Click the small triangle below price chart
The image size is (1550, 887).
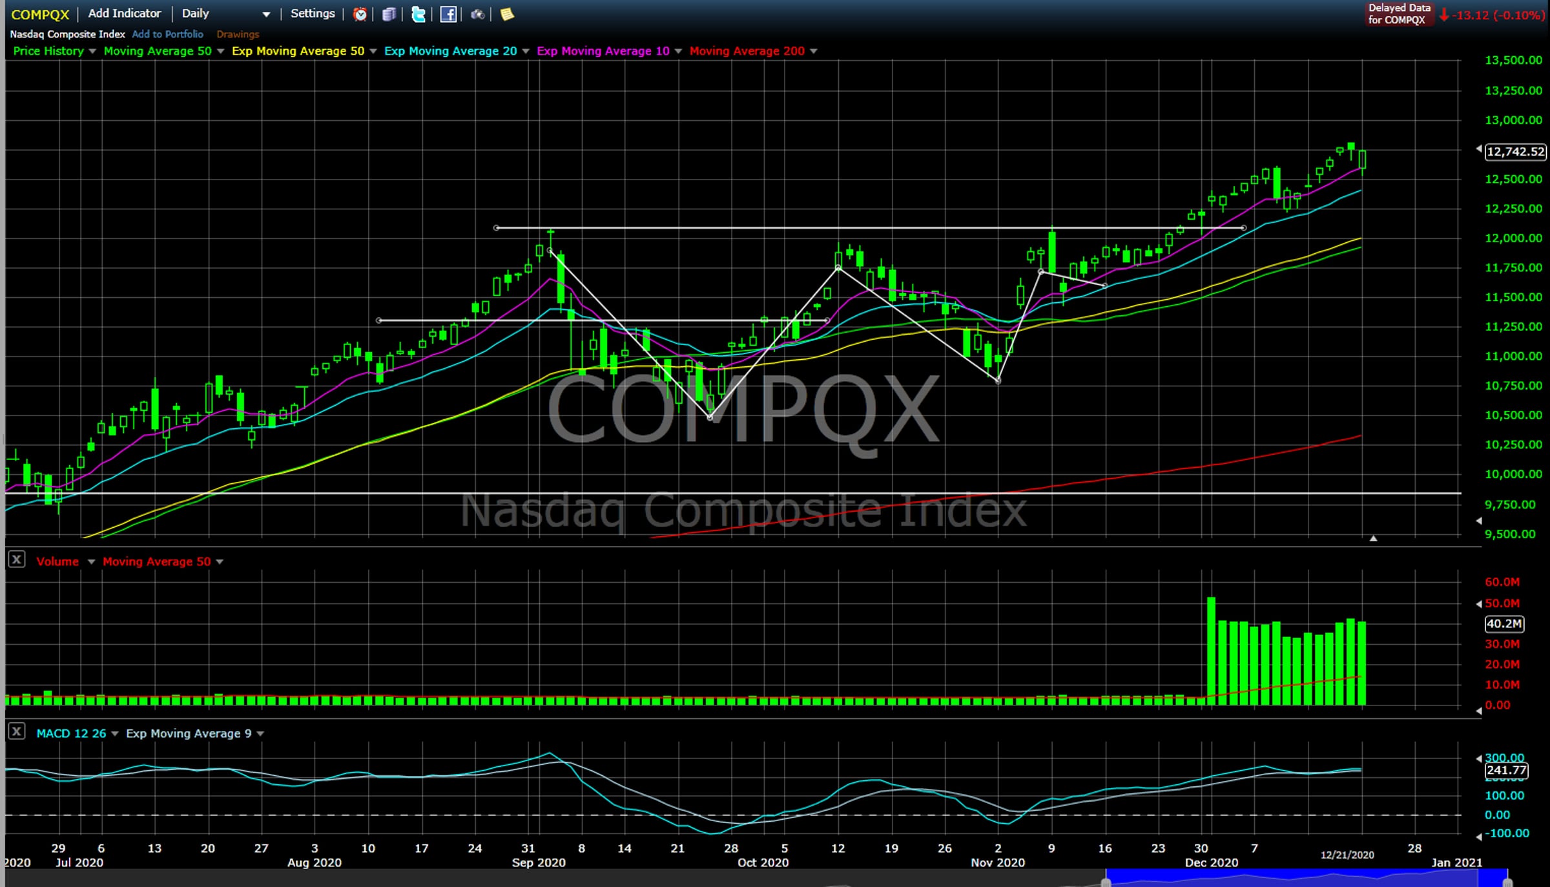[1374, 538]
